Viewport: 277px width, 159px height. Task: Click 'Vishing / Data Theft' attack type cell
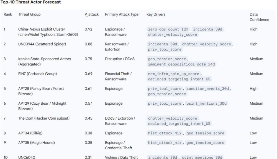pos(121,157)
